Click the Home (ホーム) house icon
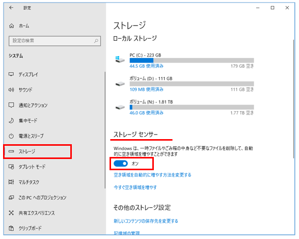The image size is (299, 239). point(11,26)
